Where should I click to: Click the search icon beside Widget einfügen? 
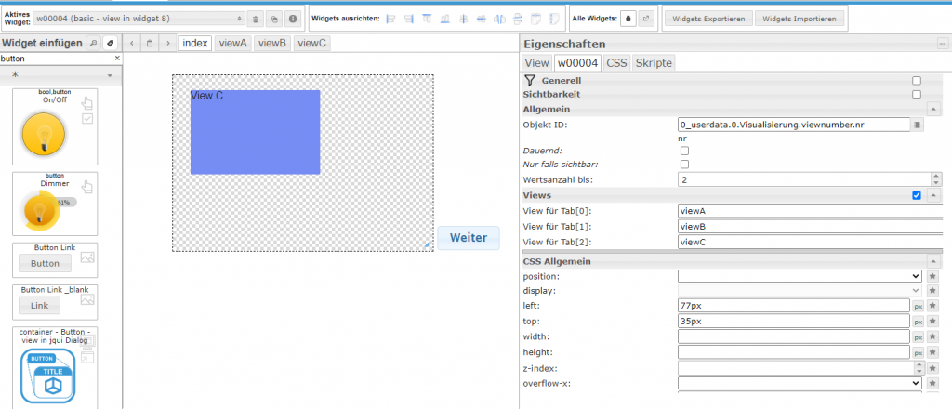[93, 44]
